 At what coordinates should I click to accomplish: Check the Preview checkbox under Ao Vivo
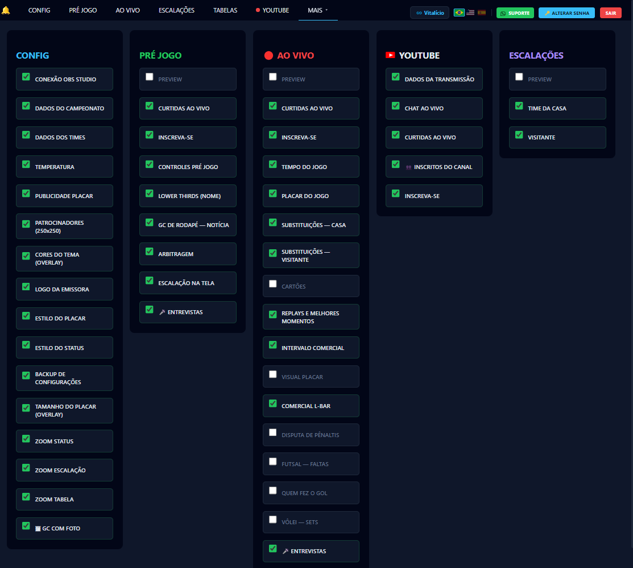click(x=273, y=77)
